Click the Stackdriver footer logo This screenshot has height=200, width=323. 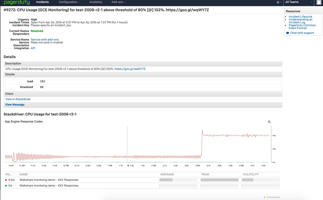click(272, 197)
